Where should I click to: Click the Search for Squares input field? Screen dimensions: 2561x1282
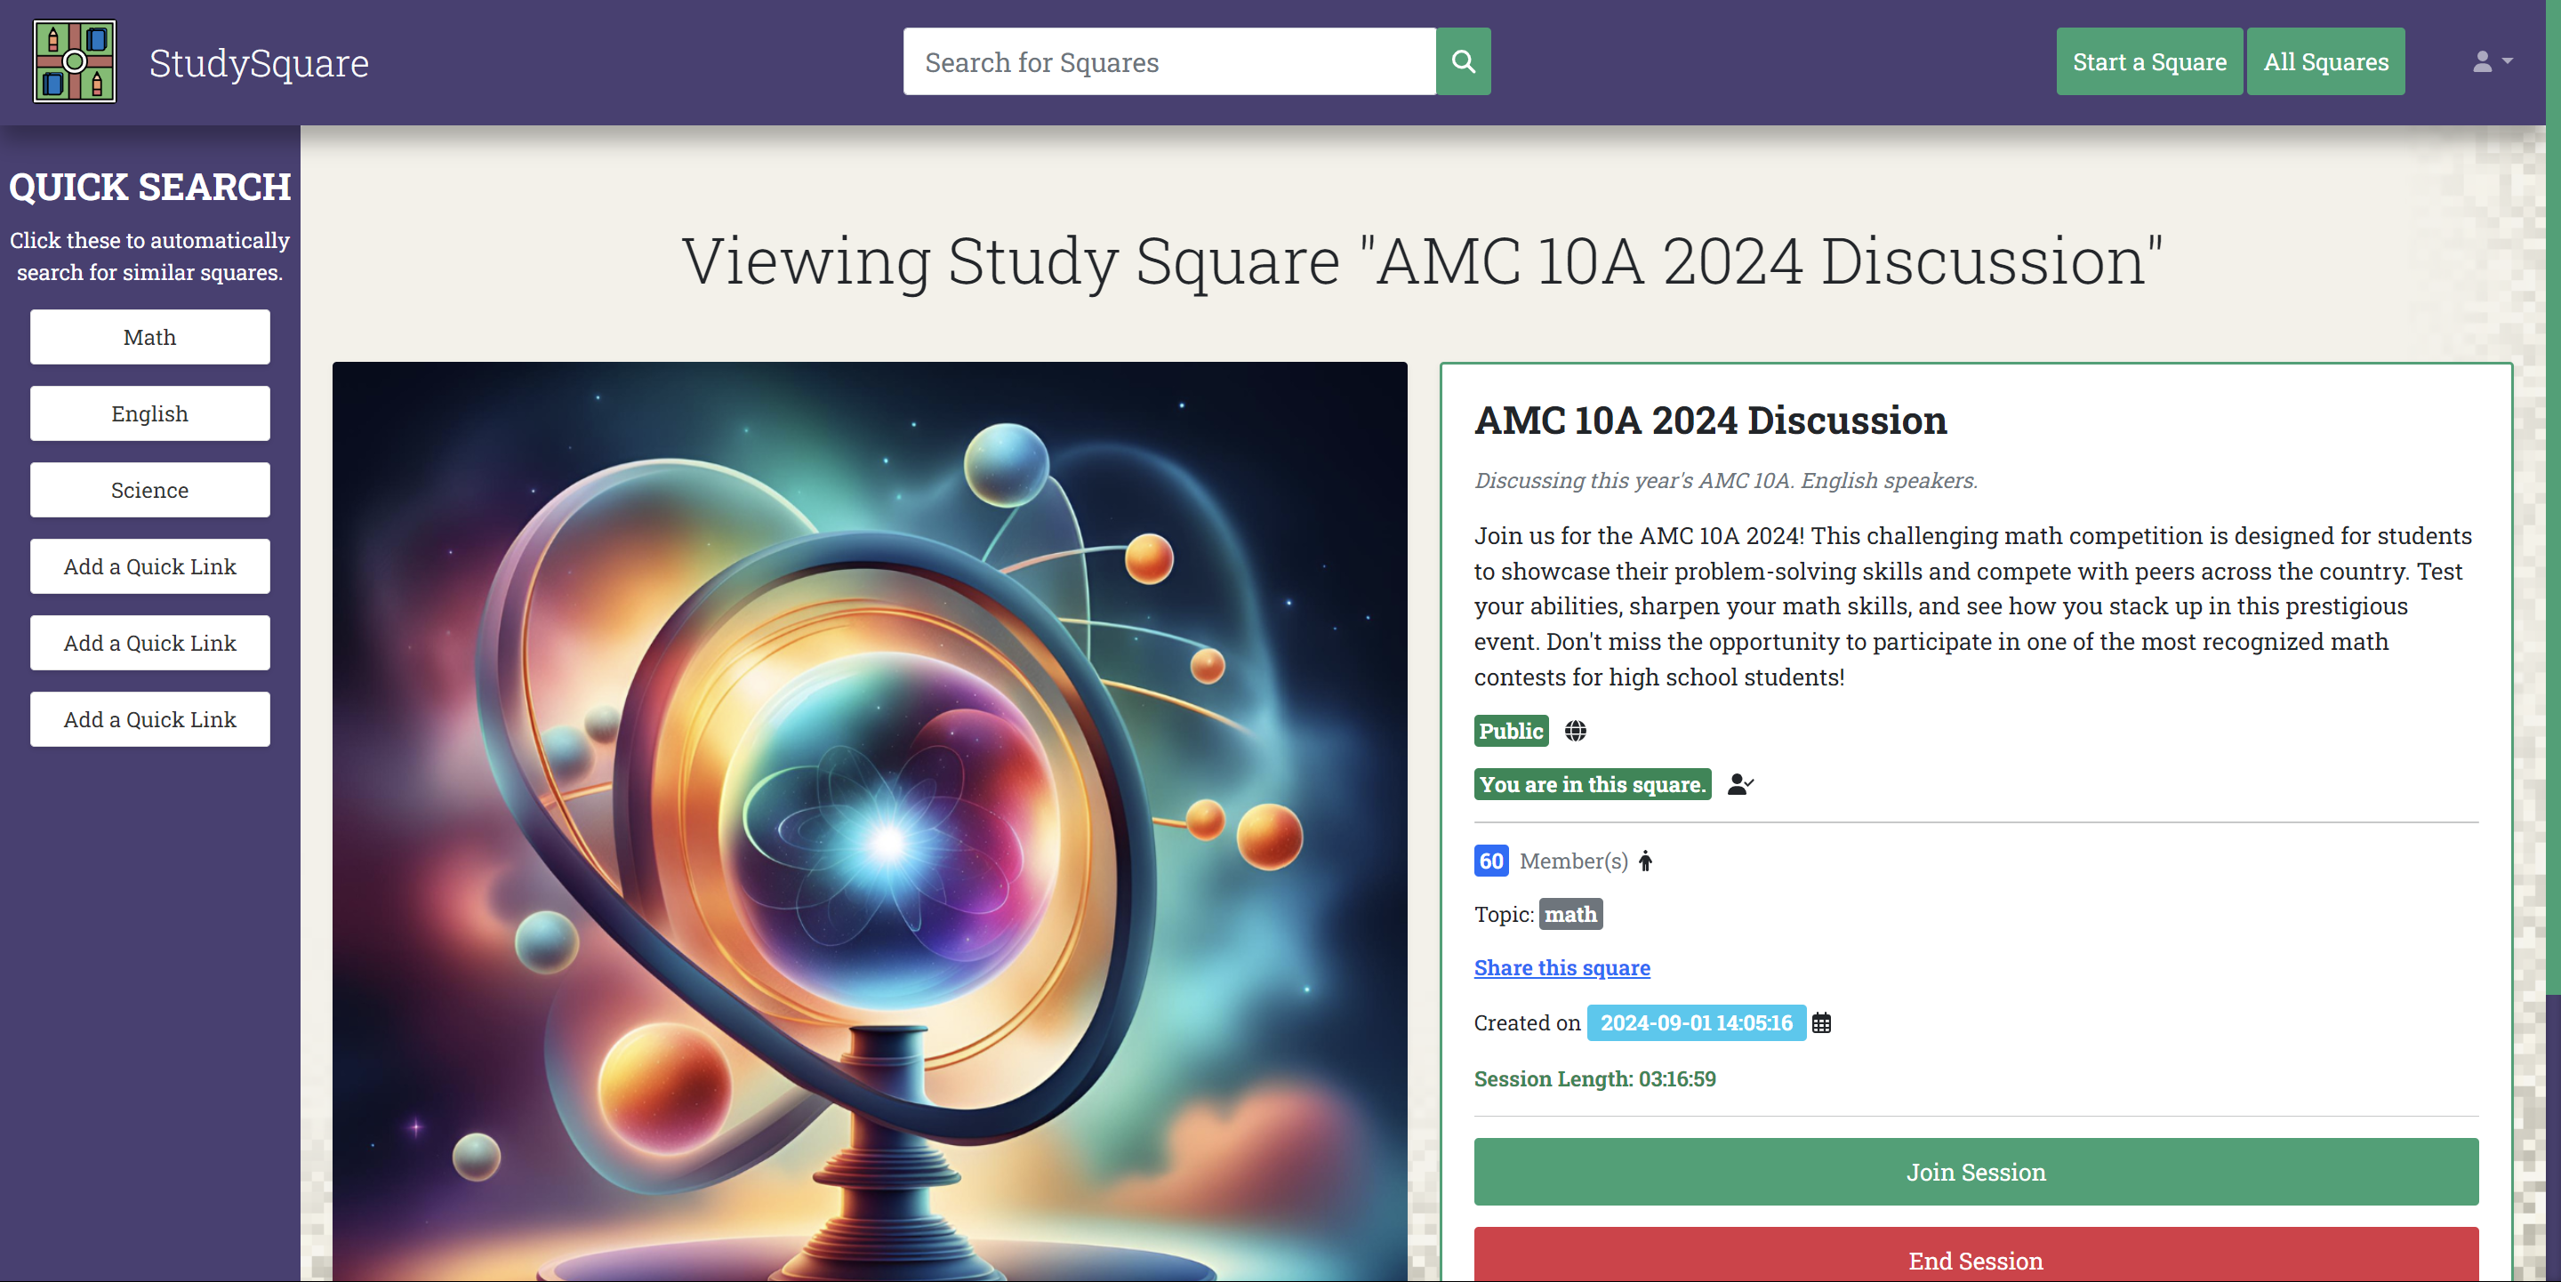click(x=1168, y=61)
